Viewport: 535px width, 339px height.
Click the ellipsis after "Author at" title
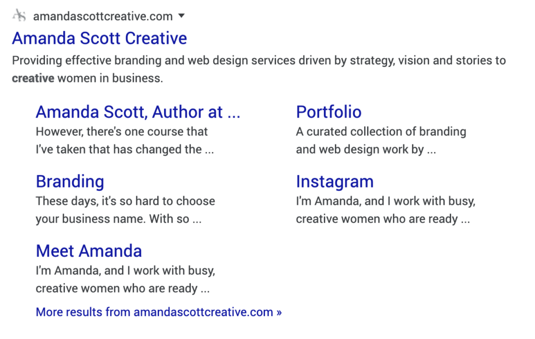point(234,113)
